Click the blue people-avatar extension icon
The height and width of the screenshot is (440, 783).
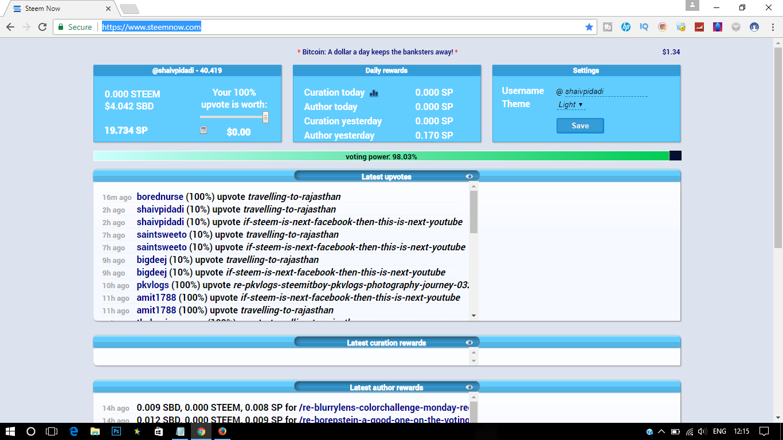(754, 27)
